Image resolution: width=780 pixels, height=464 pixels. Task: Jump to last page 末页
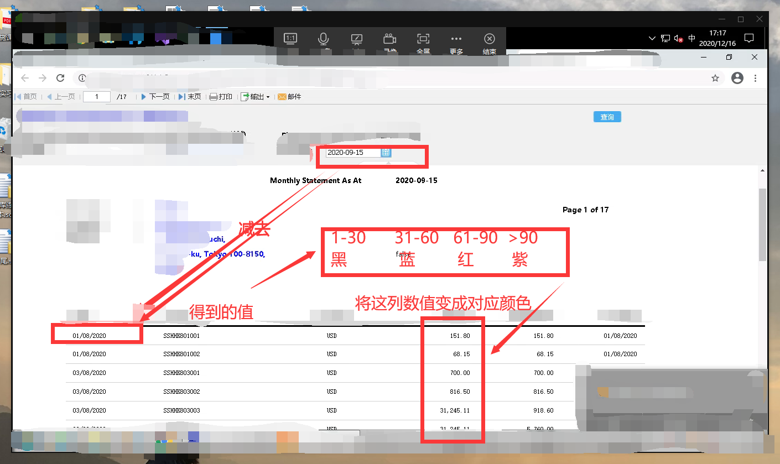pyautogui.click(x=190, y=97)
